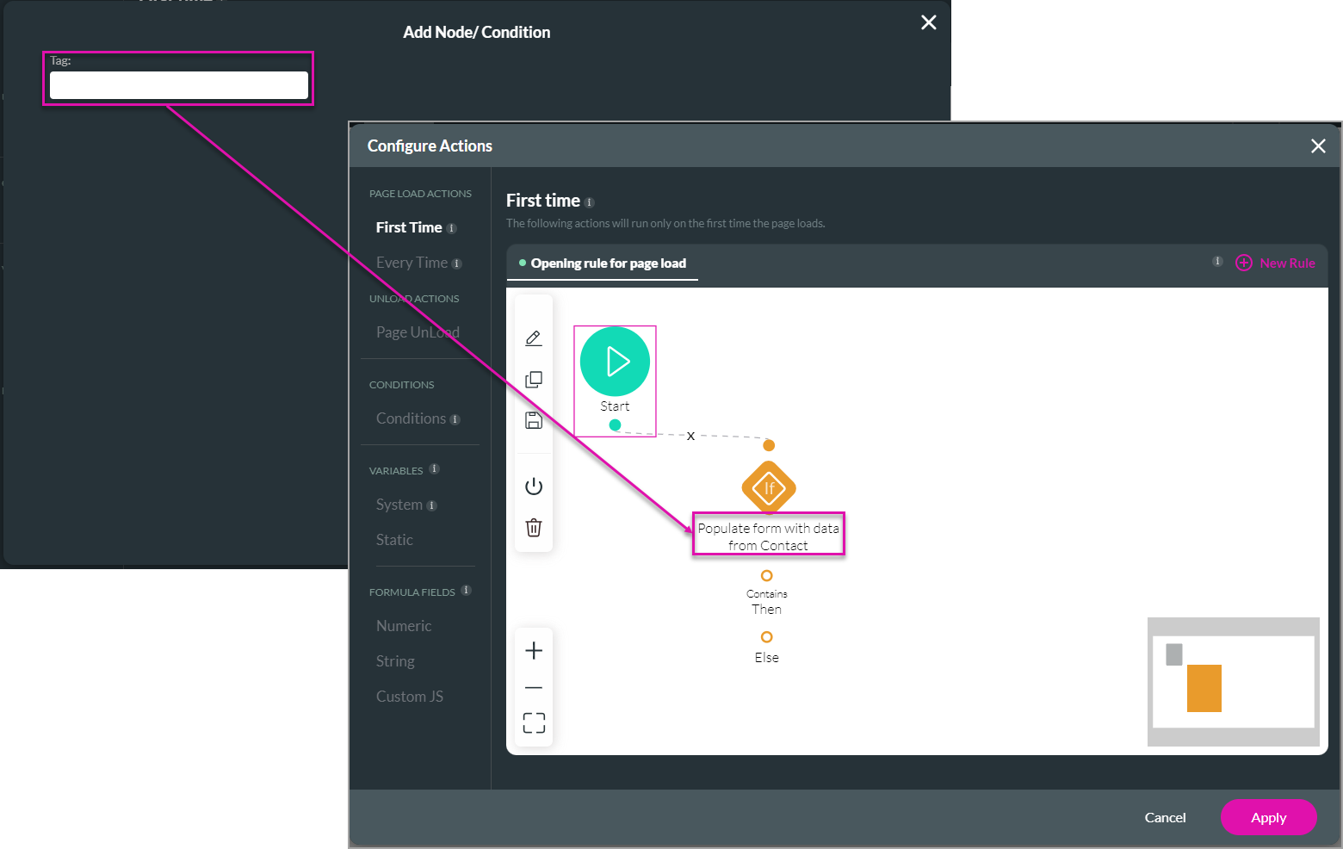Click the circled plus icon of New Rule
Image resolution: width=1343 pixels, height=849 pixels.
1244,263
